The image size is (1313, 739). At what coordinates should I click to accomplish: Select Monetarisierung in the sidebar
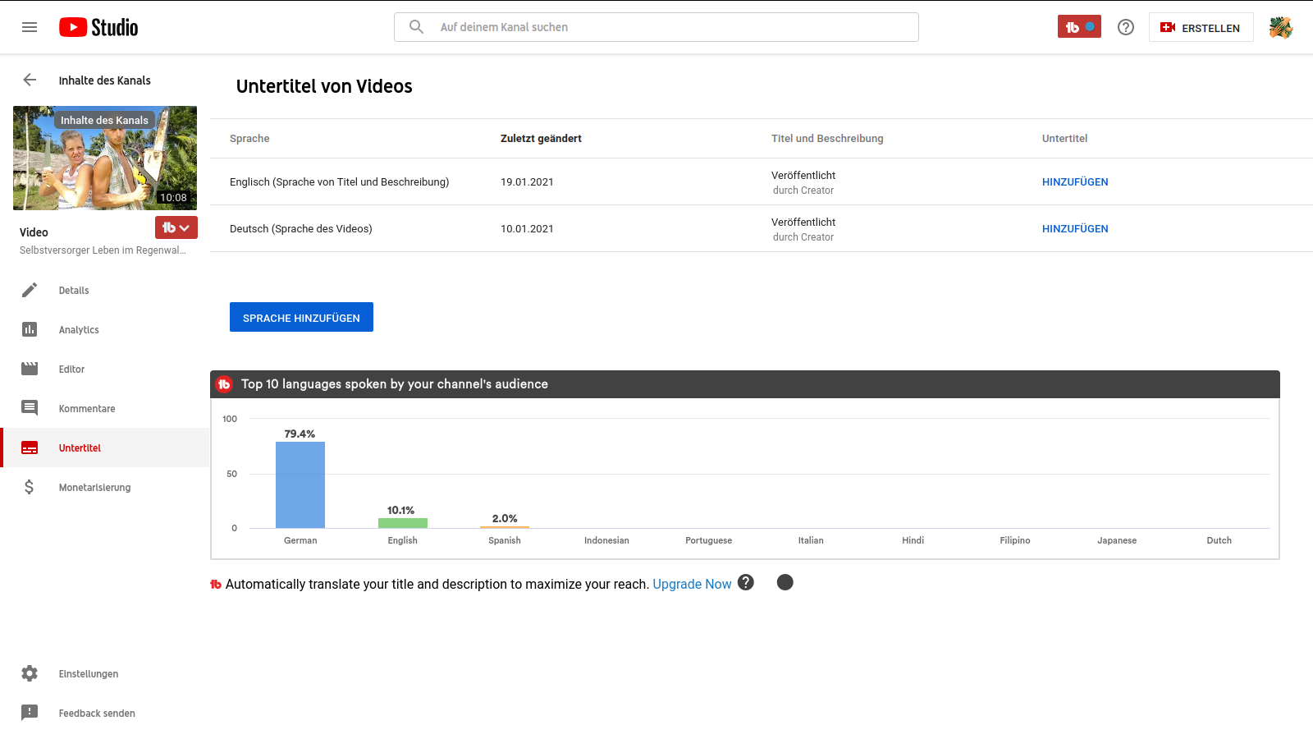tap(94, 487)
